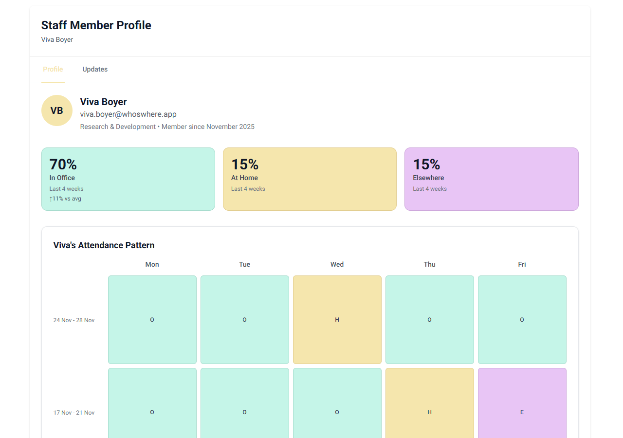623x438 pixels.
Task: Select the 15% At Home stat card
Action: (x=310, y=179)
